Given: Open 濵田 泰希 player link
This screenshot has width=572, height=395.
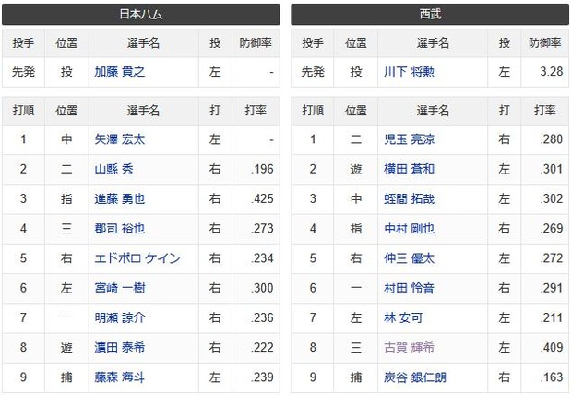Looking at the screenshot, I should (x=120, y=348).
